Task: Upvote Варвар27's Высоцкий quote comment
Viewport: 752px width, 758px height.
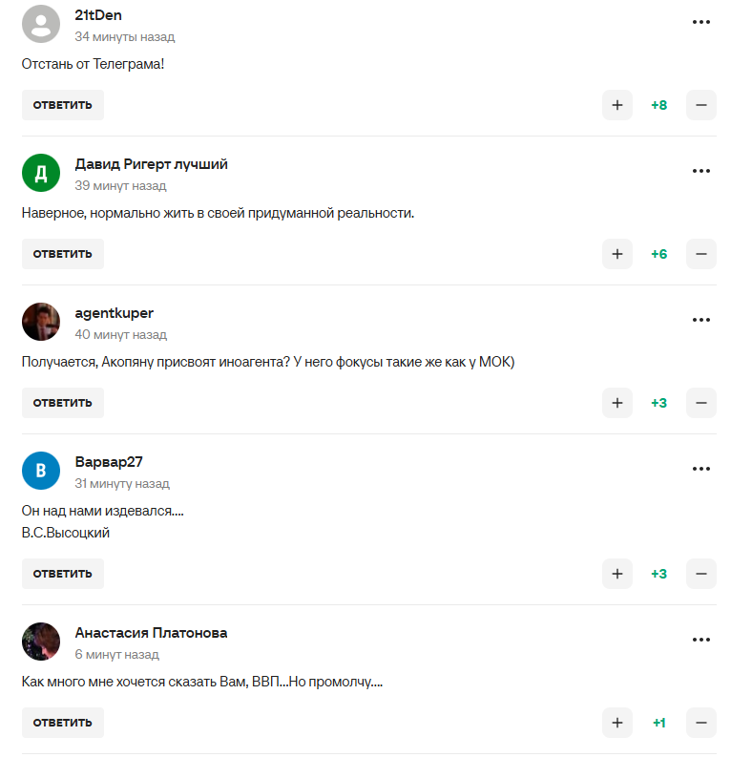Action: point(617,574)
